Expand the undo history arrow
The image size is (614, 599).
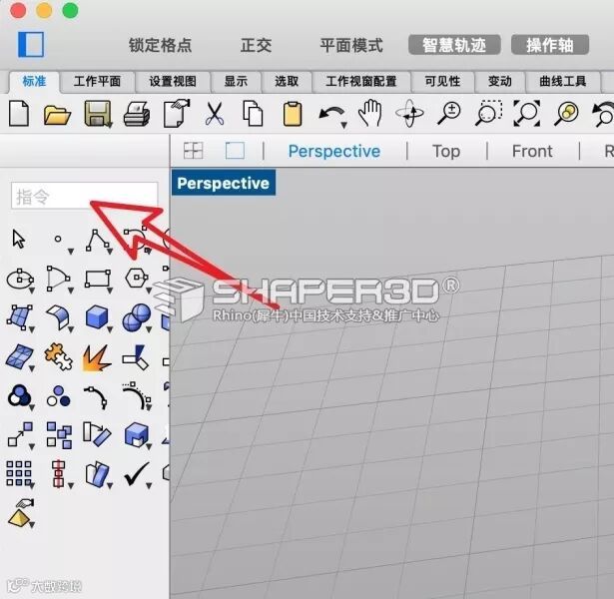(x=343, y=125)
